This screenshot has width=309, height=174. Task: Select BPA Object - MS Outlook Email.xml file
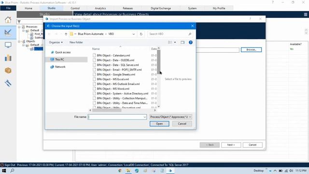click(x=118, y=84)
